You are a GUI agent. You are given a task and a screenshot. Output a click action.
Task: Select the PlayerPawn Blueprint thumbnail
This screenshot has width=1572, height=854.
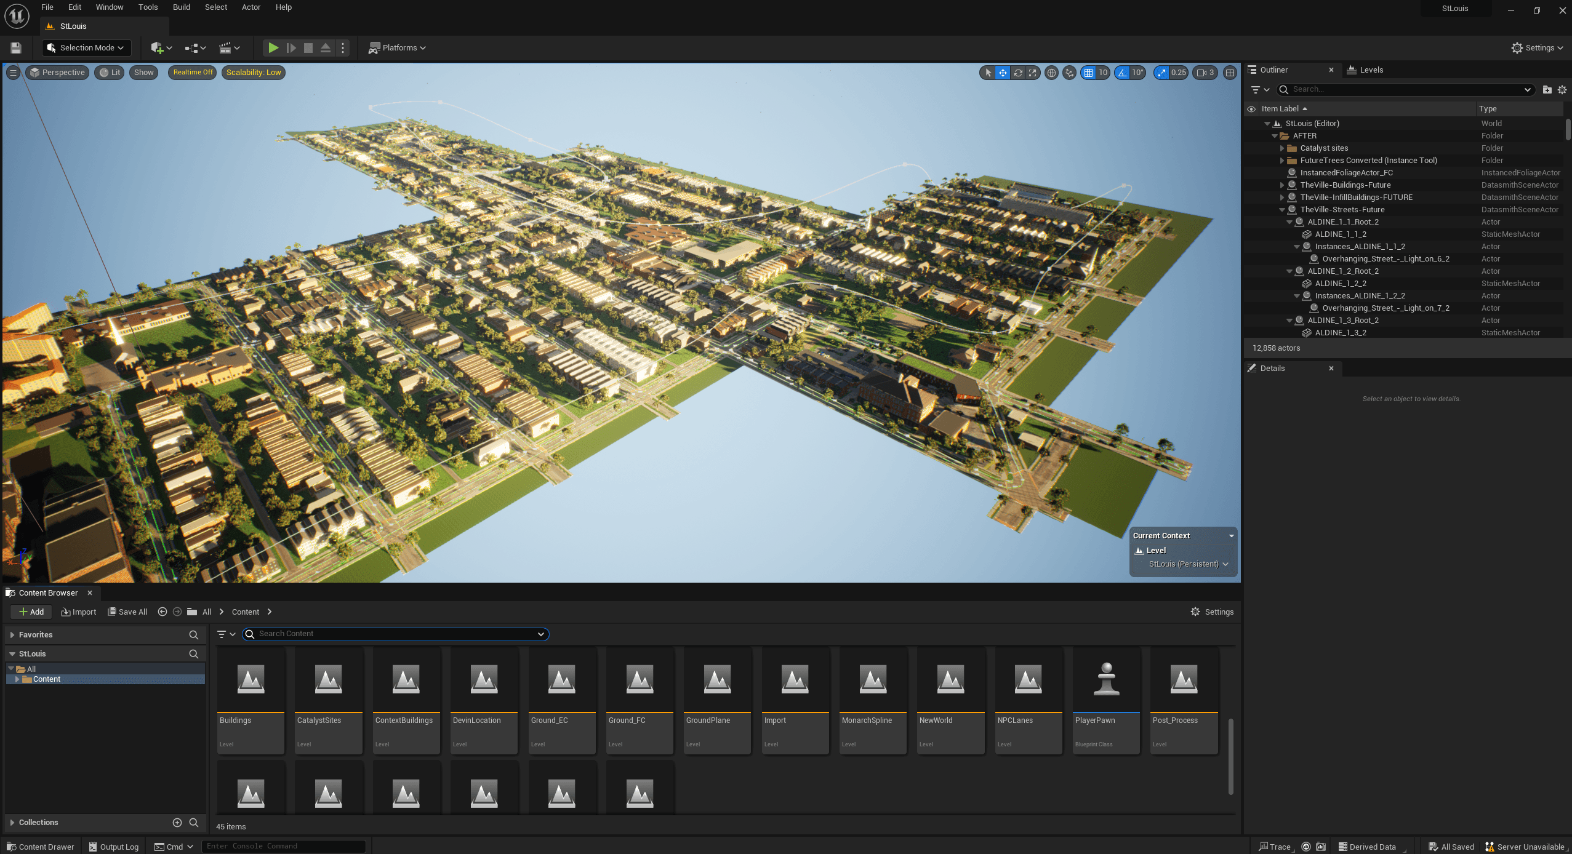(1106, 700)
